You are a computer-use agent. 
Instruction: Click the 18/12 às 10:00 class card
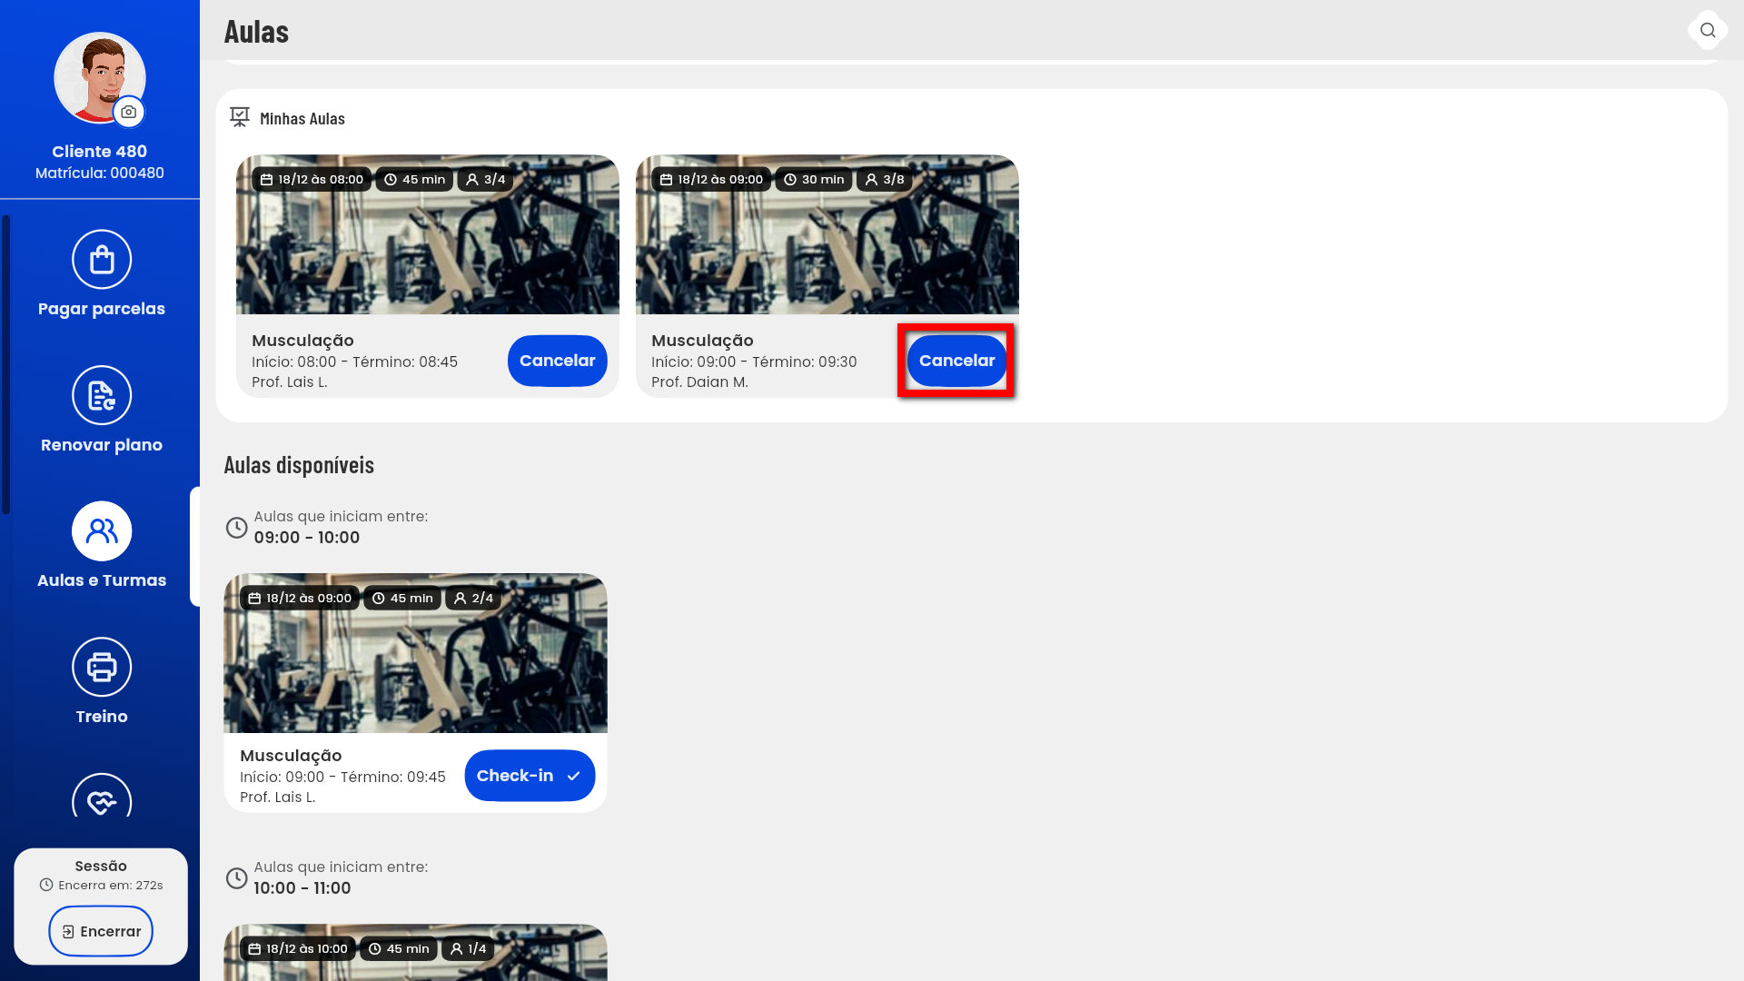(x=415, y=958)
